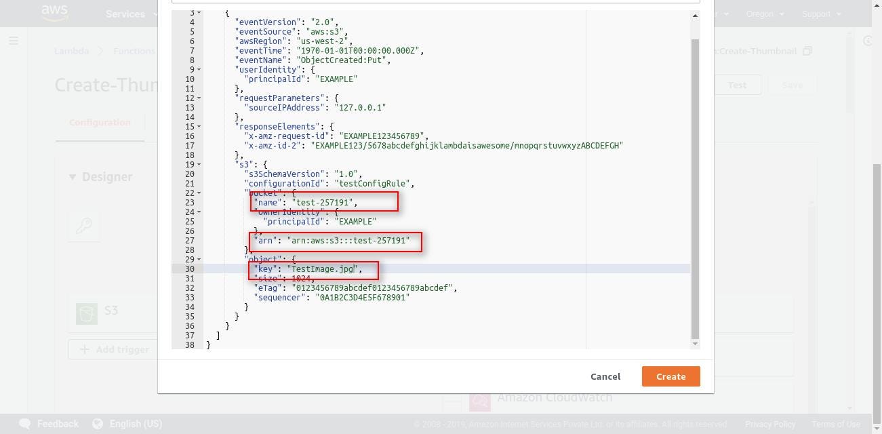Open the Support dropdown menu
This screenshot has width=882, height=434.
pos(821,14)
